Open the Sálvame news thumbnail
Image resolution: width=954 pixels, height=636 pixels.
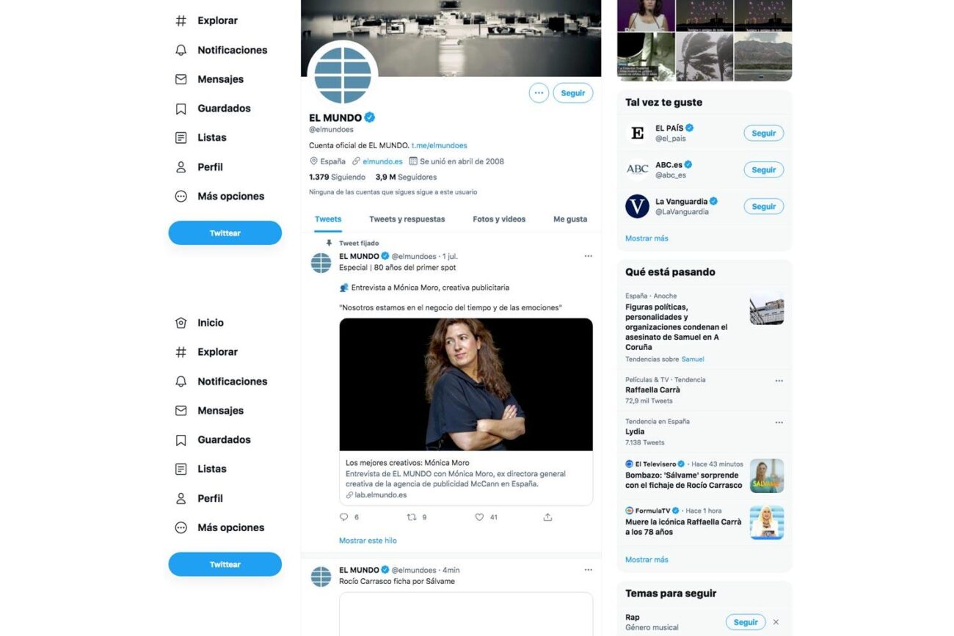(x=766, y=475)
